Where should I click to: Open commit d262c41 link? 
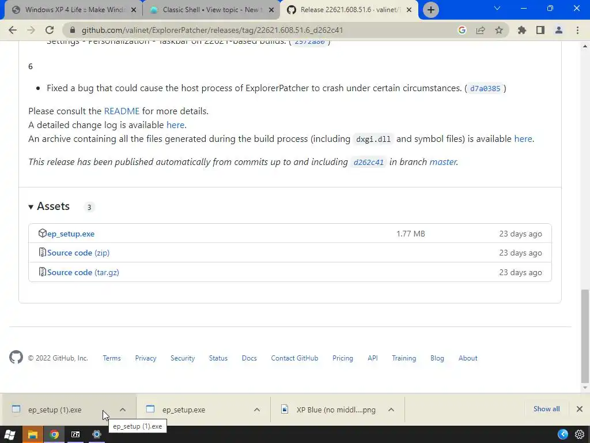tap(368, 162)
